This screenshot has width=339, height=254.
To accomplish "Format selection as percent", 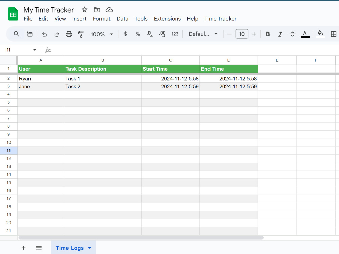I will point(137,34).
